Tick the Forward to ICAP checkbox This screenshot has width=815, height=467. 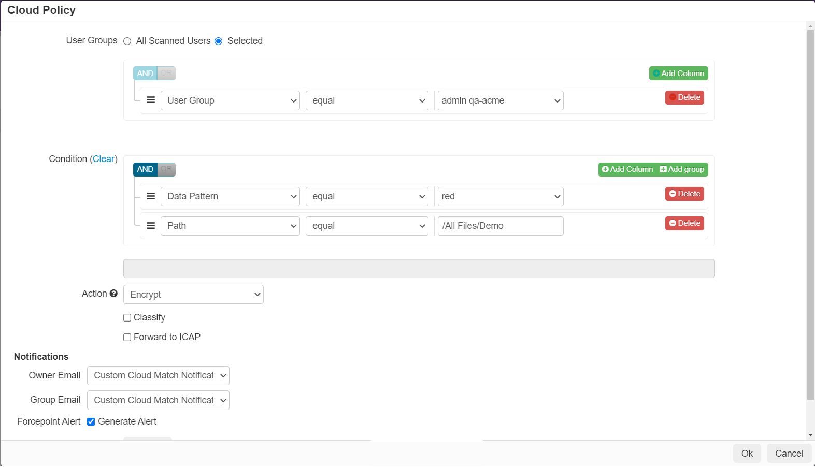coord(127,338)
